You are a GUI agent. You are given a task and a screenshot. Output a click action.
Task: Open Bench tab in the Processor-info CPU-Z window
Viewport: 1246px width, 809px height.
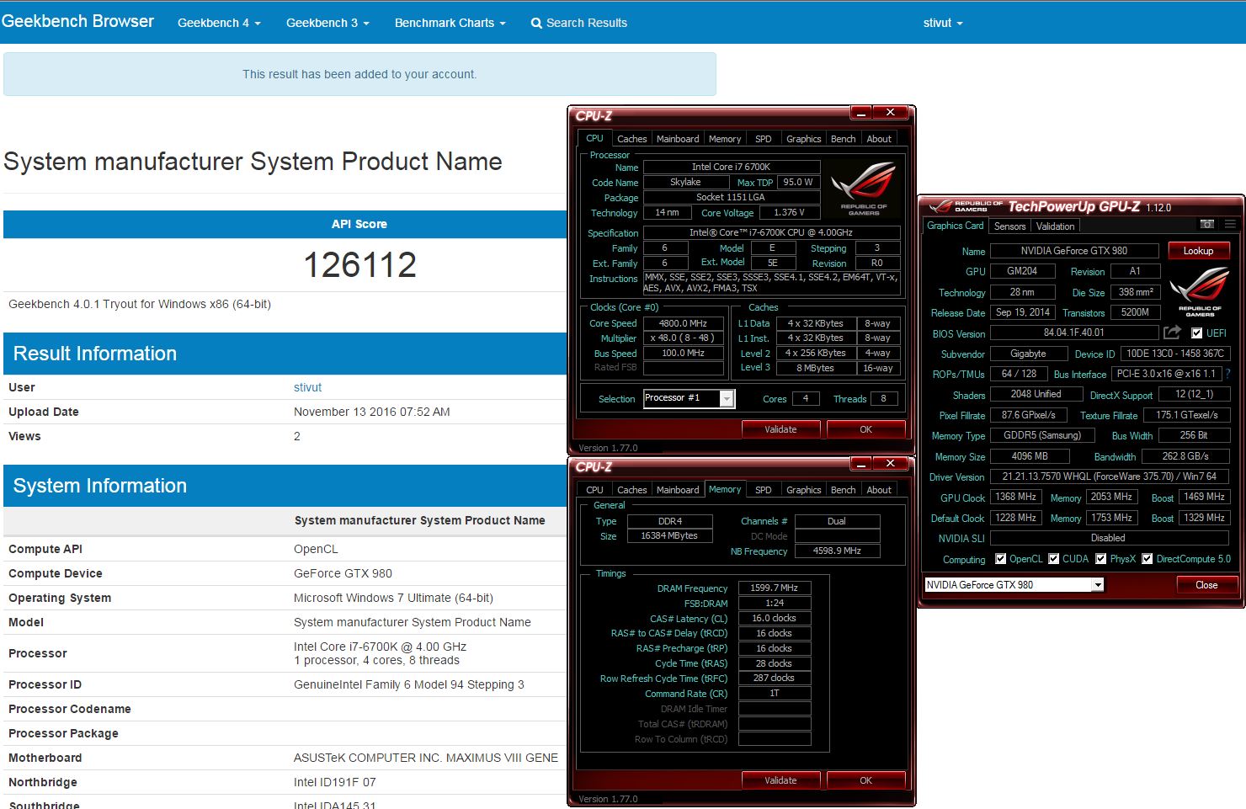click(843, 139)
